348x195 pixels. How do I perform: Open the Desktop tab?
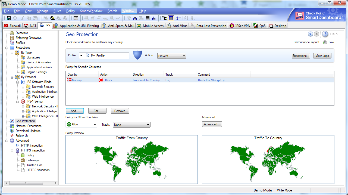277,26
